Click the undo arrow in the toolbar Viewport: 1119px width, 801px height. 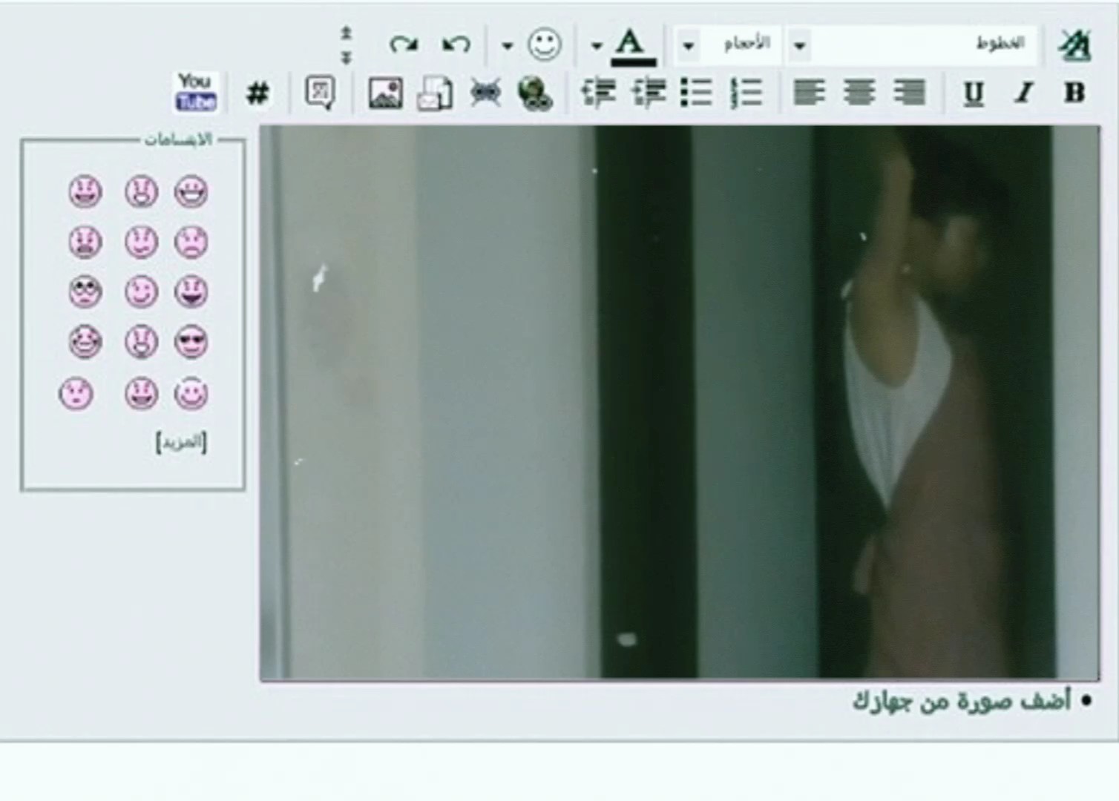click(456, 45)
